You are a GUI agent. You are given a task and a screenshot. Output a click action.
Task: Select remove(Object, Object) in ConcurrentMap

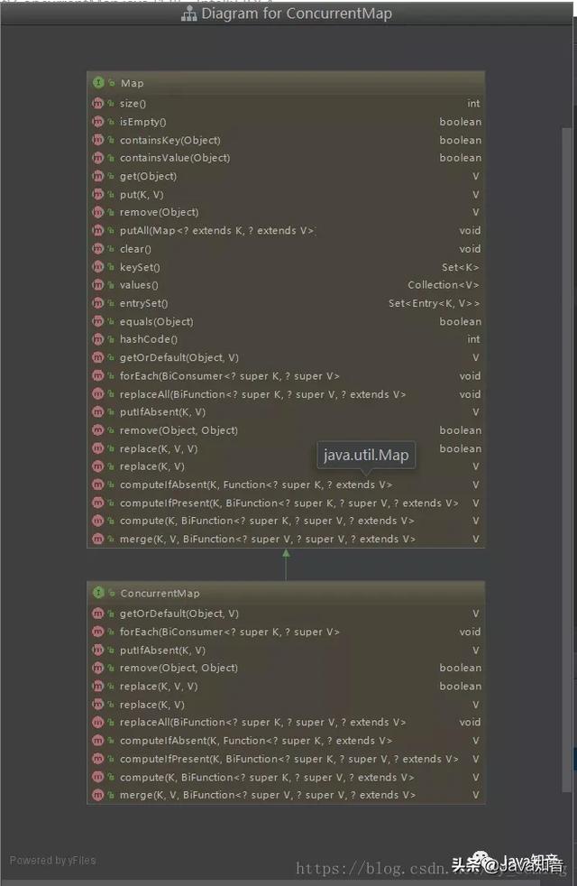179,668
